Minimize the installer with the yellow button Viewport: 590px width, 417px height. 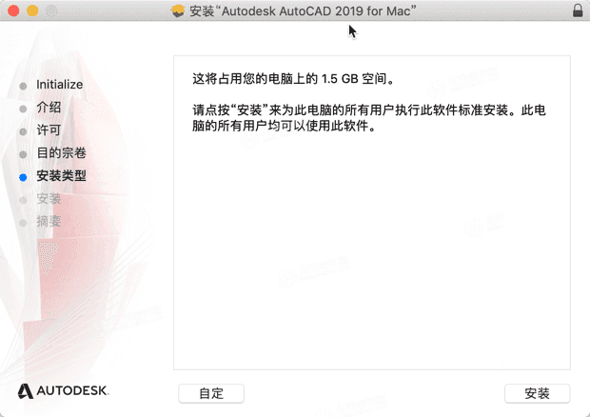31,10
